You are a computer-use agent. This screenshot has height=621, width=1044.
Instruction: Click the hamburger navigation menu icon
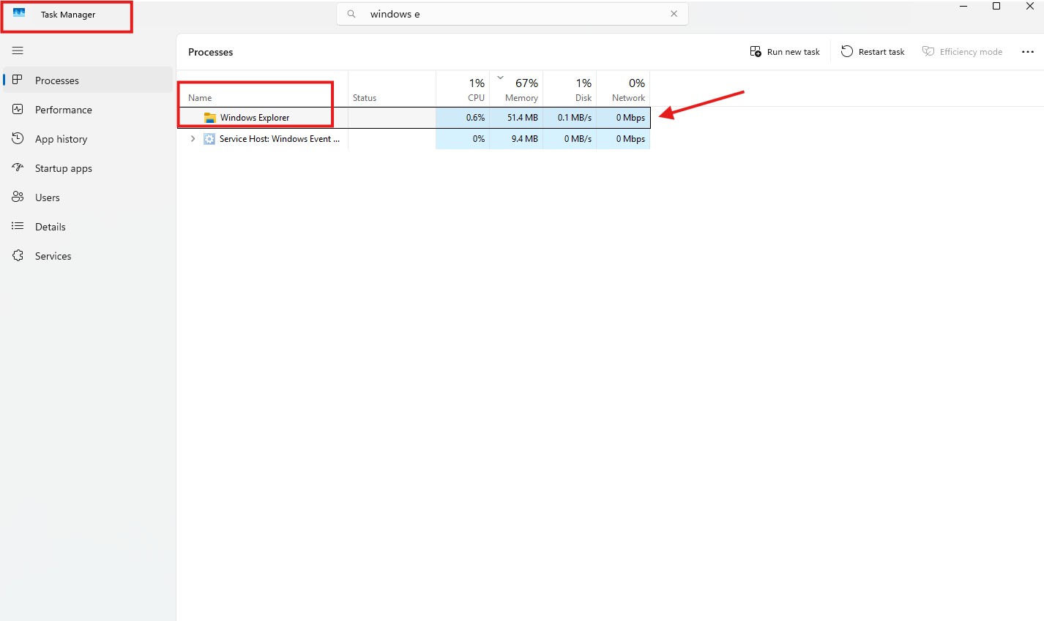[x=18, y=50]
